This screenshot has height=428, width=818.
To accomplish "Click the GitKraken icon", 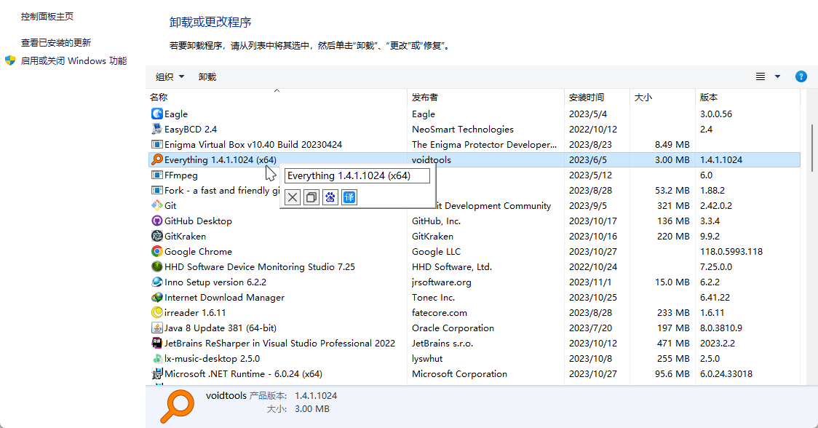I will 156,236.
